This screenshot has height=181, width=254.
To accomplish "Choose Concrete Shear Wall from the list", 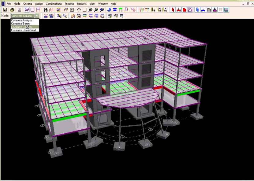I will 24,30.
